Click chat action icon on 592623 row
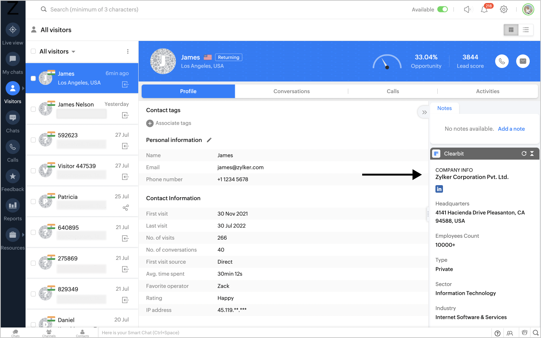This screenshot has width=541, height=338. click(125, 146)
